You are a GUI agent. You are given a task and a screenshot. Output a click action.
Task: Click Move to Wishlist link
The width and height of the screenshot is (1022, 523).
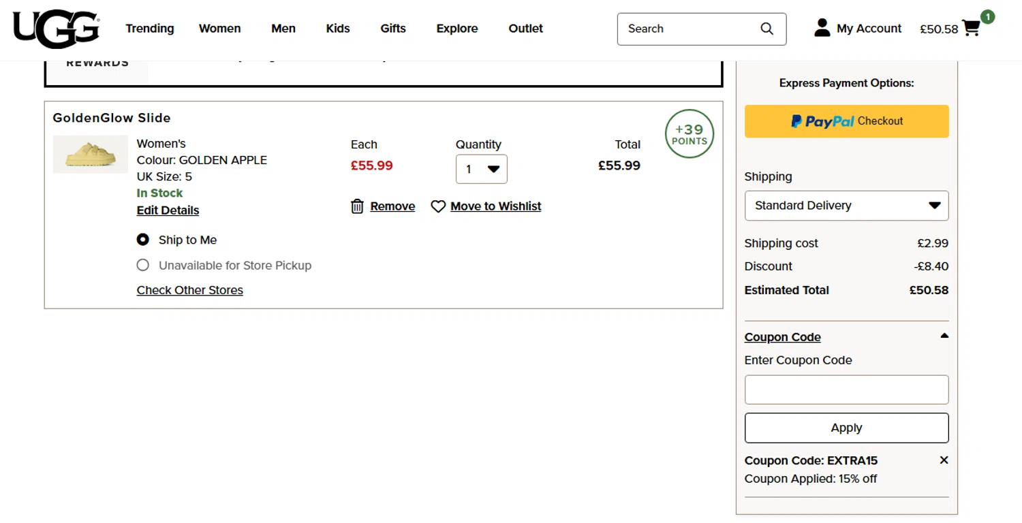pyautogui.click(x=496, y=206)
